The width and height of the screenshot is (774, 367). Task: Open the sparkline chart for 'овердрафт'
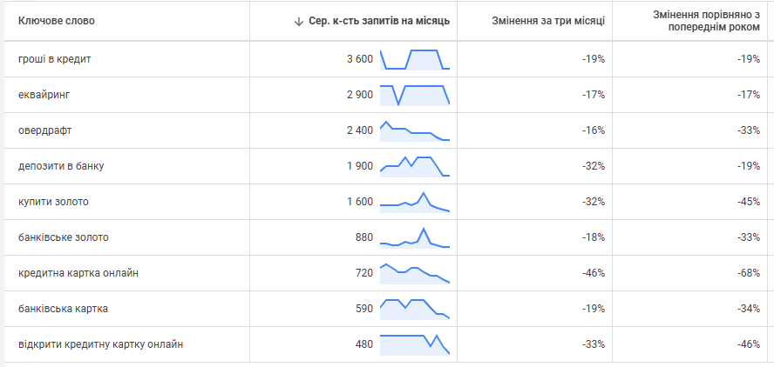pos(415,130)
